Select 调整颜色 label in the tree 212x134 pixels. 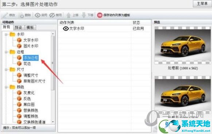31,116
